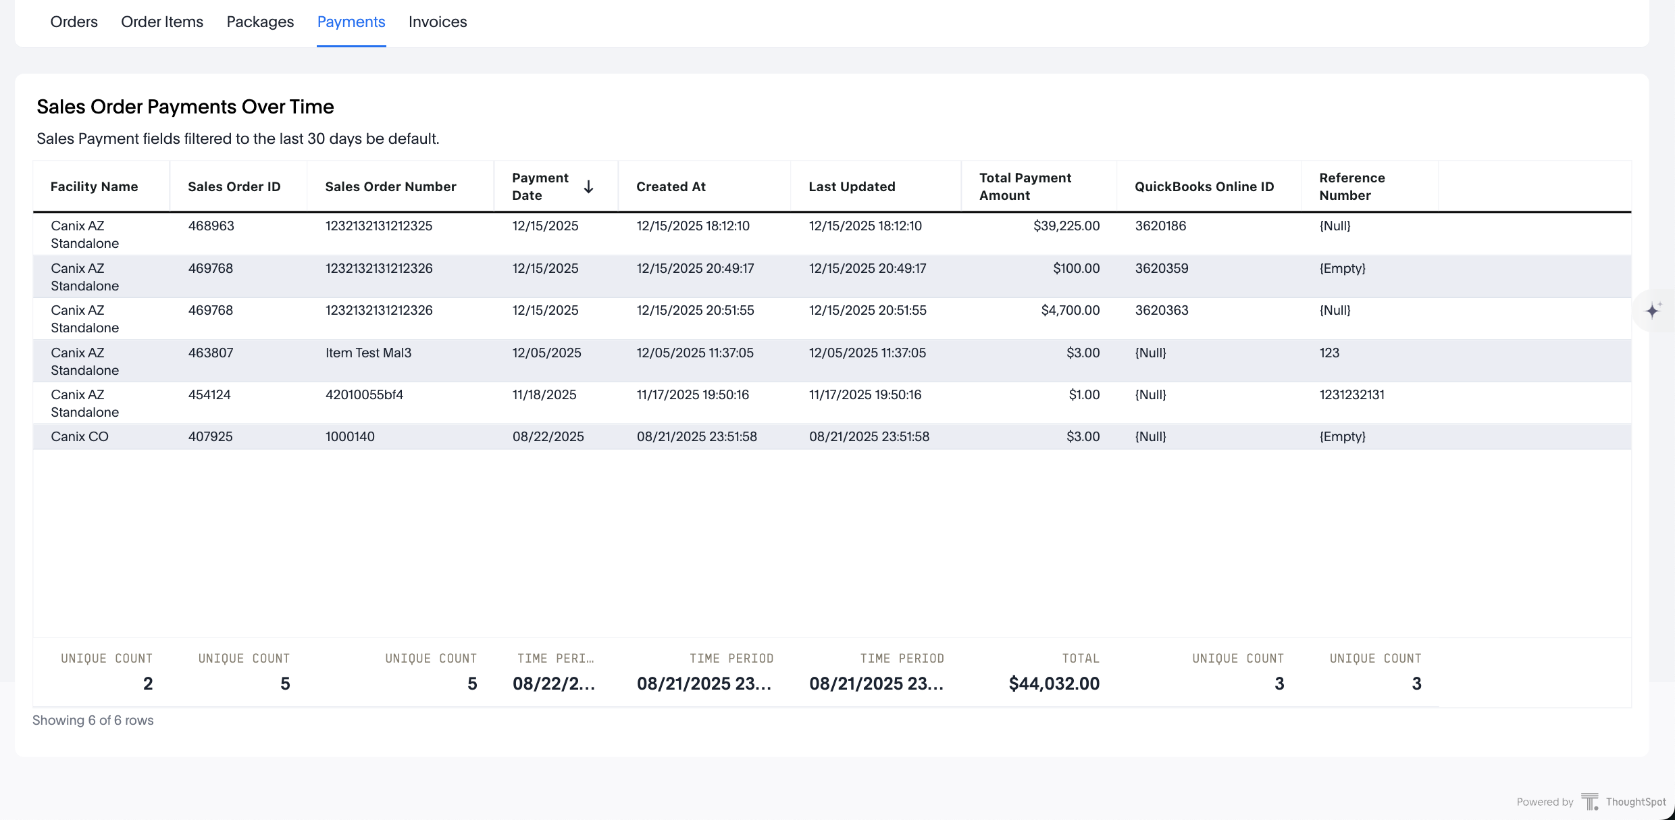Click the Reference Number column header
This screenshot has height=820, width=1675.
1351,186
